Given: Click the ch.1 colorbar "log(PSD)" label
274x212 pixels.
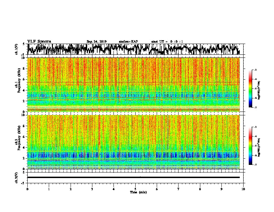Looking at the screenshot, I should click(x=259, y=90).
